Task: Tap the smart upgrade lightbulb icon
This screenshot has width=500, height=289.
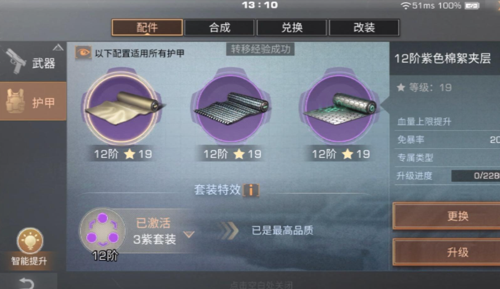Action: pos(30,240)
